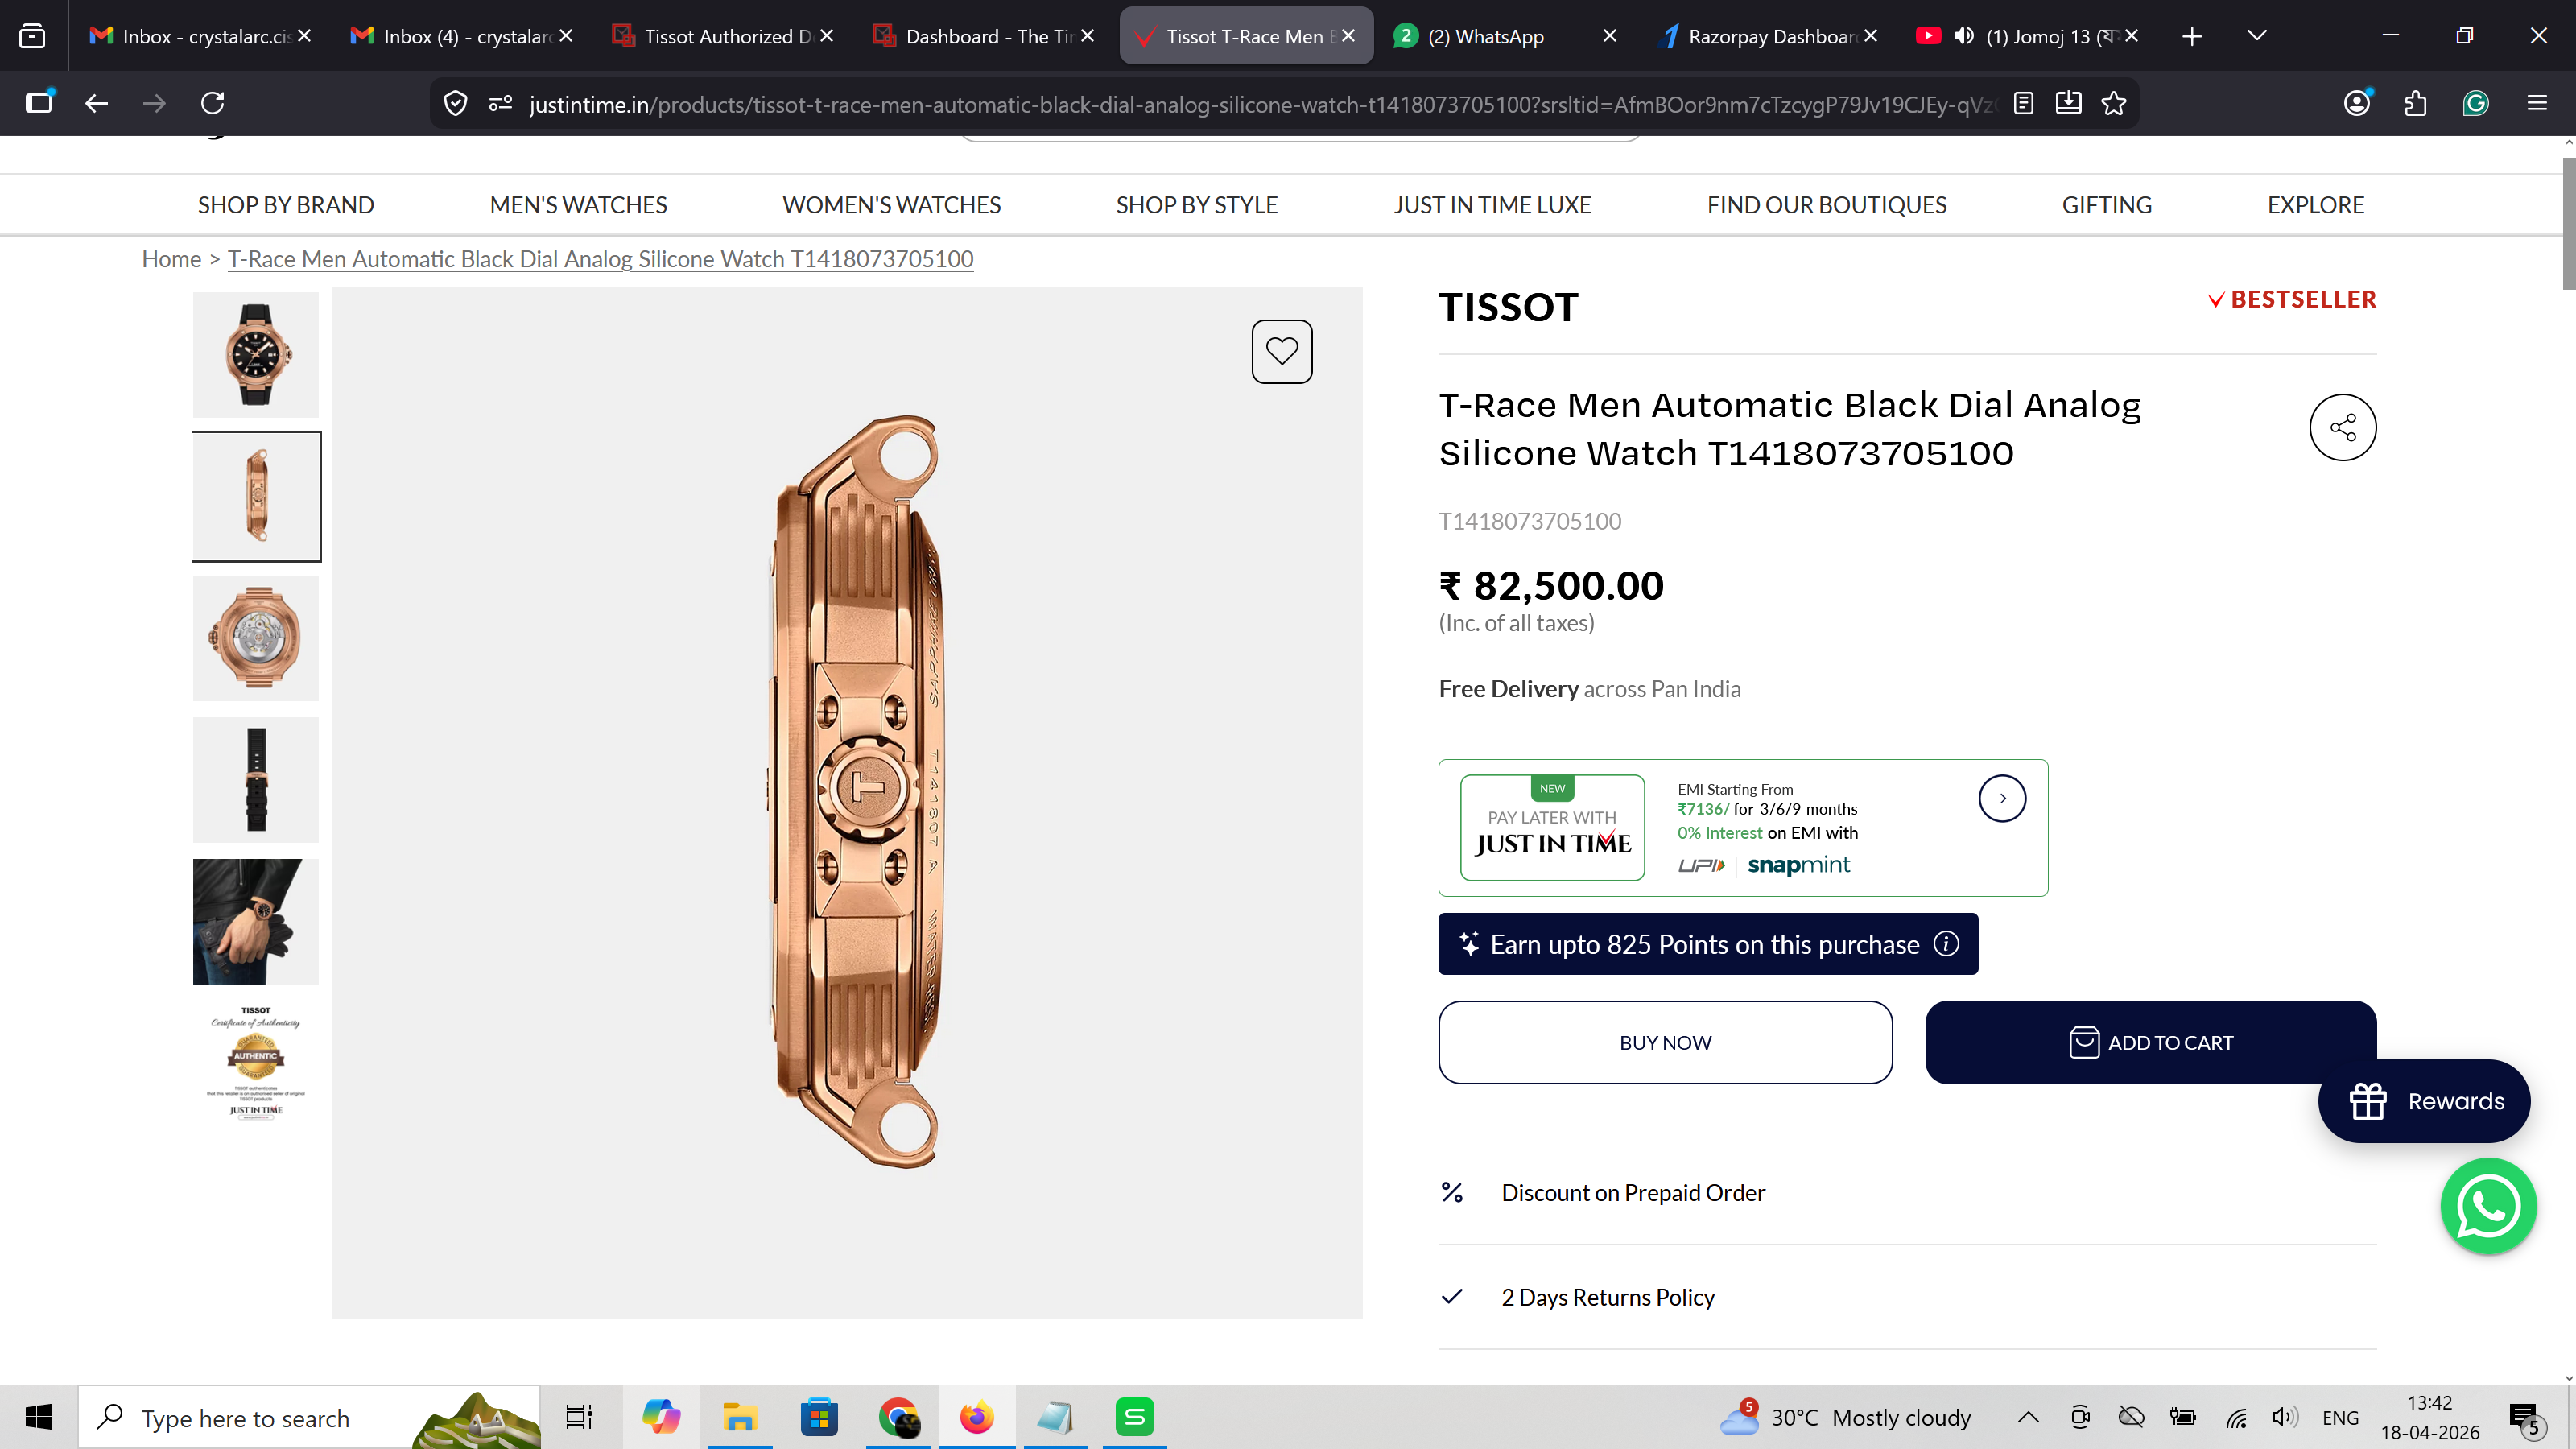
Task: Add the watch to cart
Action: (x=2150, y=1042)
